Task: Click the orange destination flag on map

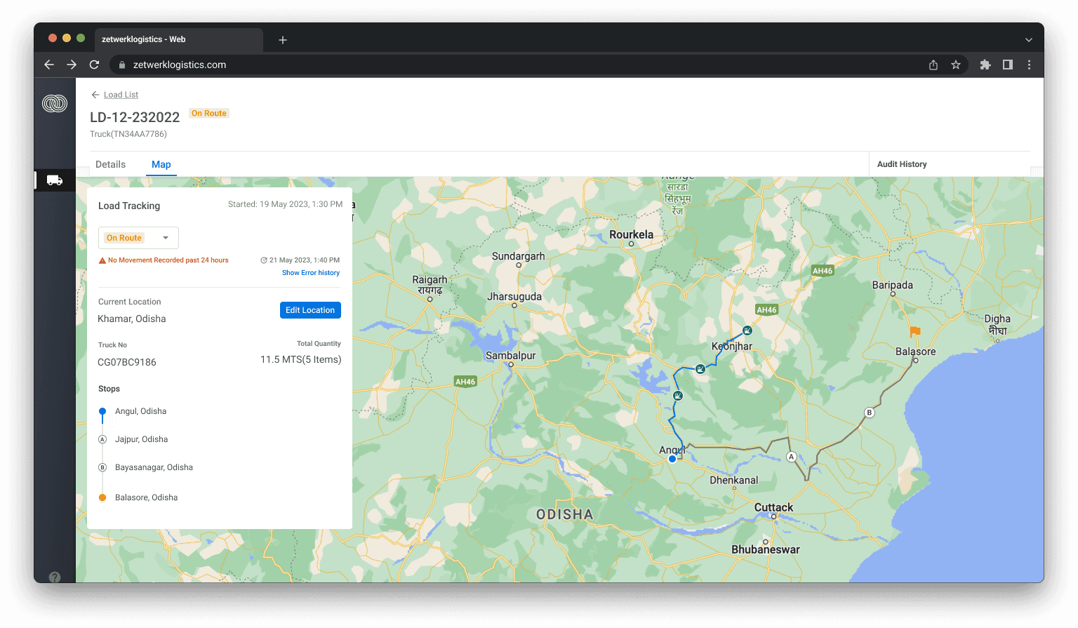Action: click(x=914, y=332)
